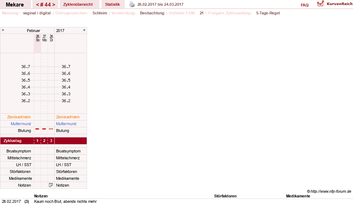Image resolution: width=353 pixels, height=210 pixels.
Task: Click the 'vaginal / digital' measurement value
Action: pos(37,13)
